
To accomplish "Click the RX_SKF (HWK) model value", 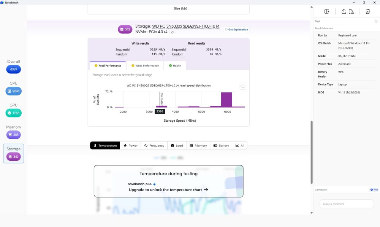I will [347, 56].
